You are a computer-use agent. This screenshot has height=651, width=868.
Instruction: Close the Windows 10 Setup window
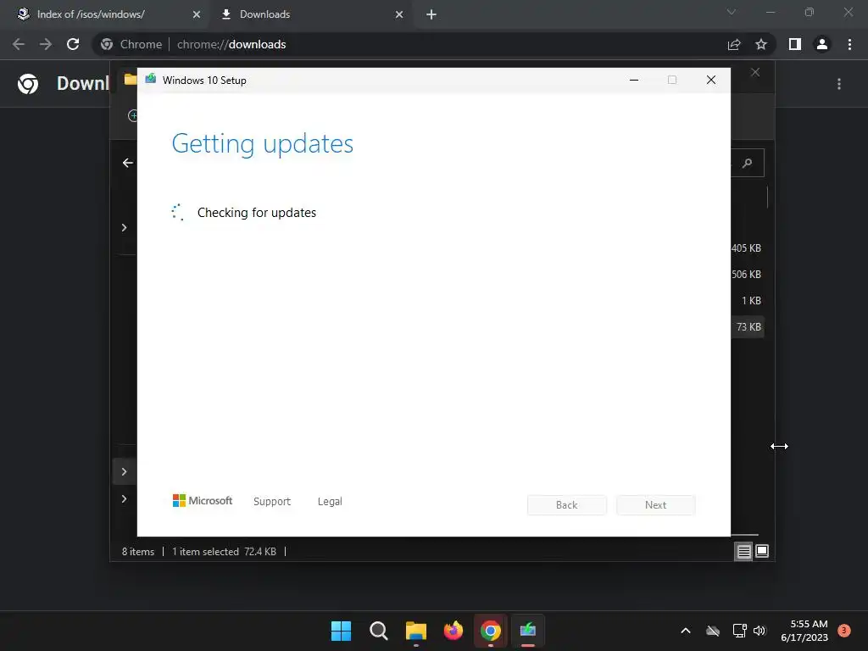[711, 80]
